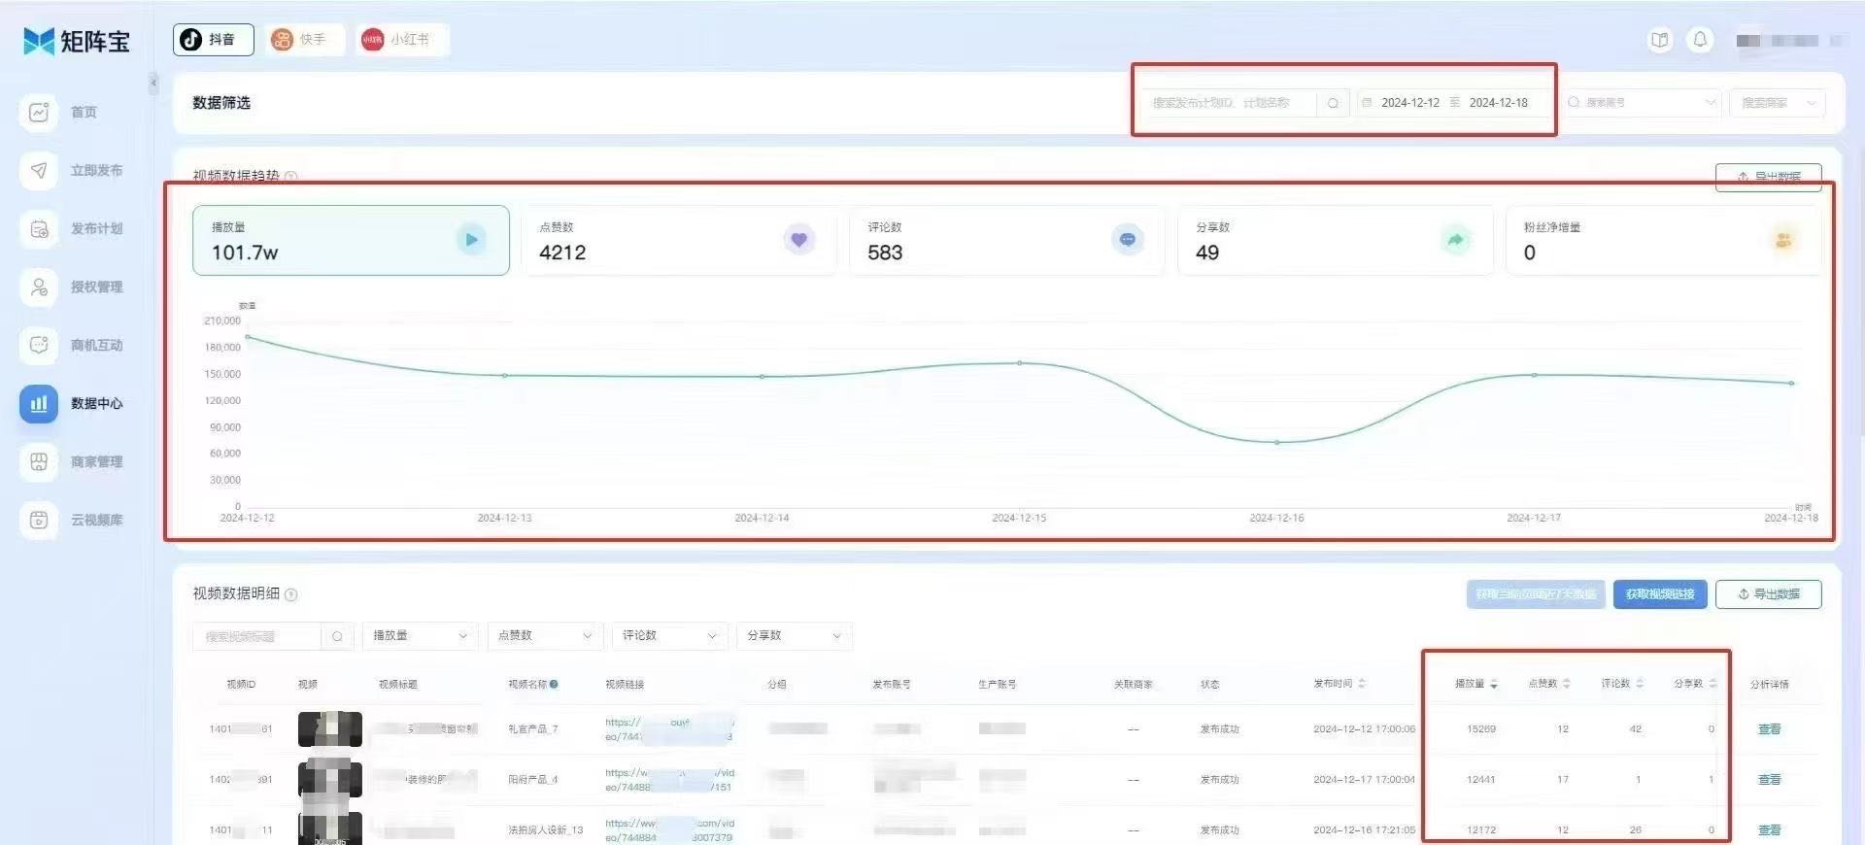Click the sort arrows on 发布时间 column
The width and height of the screenshot is (1865, 845).
point(1362,684)
